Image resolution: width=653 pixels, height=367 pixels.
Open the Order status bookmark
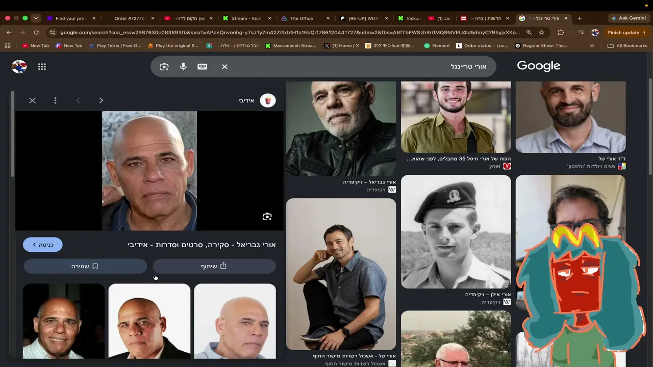click(x=482, y=45)
